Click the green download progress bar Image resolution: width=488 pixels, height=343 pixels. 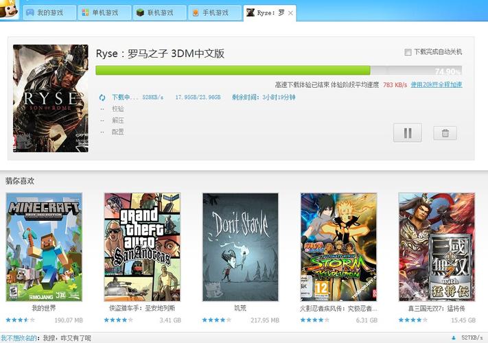coord(233,70)
